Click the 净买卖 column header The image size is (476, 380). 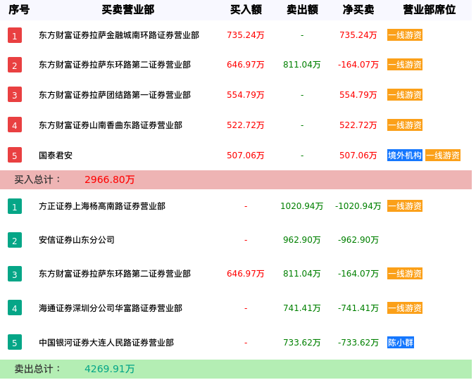tap(358, 10)
